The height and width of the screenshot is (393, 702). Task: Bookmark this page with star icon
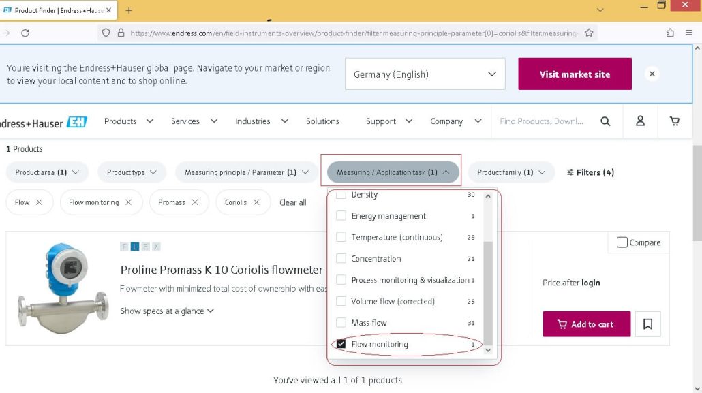coord(589,33)
